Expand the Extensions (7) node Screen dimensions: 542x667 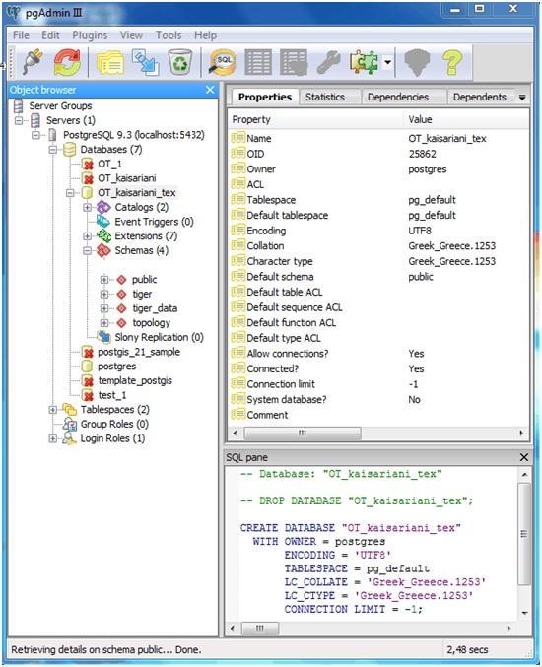tap(88, 236)
